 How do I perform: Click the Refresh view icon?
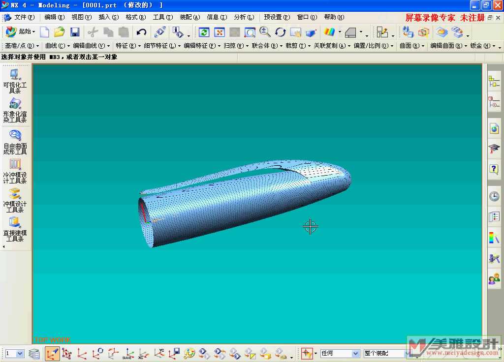(x=204, y=32)
